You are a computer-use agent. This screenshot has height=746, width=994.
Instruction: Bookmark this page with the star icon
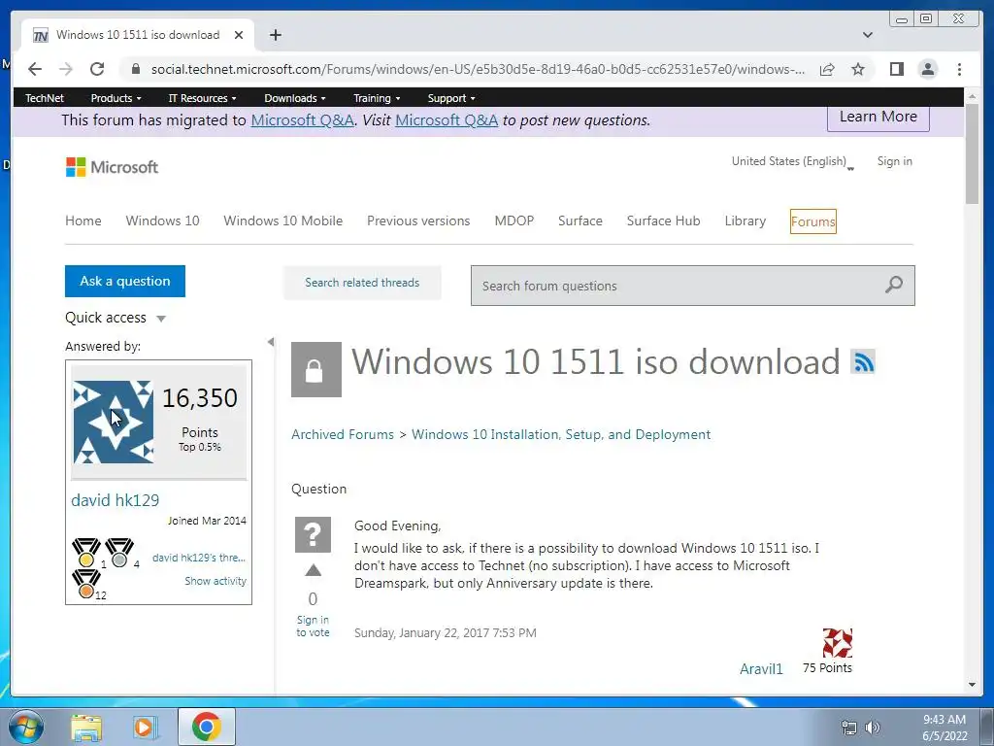click(858, 69)
